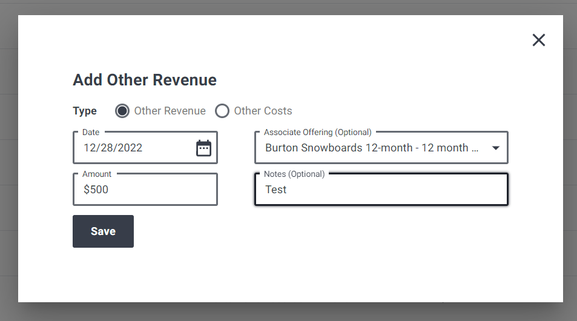
Task: Close the Add Other Revenue dialog
Action: point(539,40)
